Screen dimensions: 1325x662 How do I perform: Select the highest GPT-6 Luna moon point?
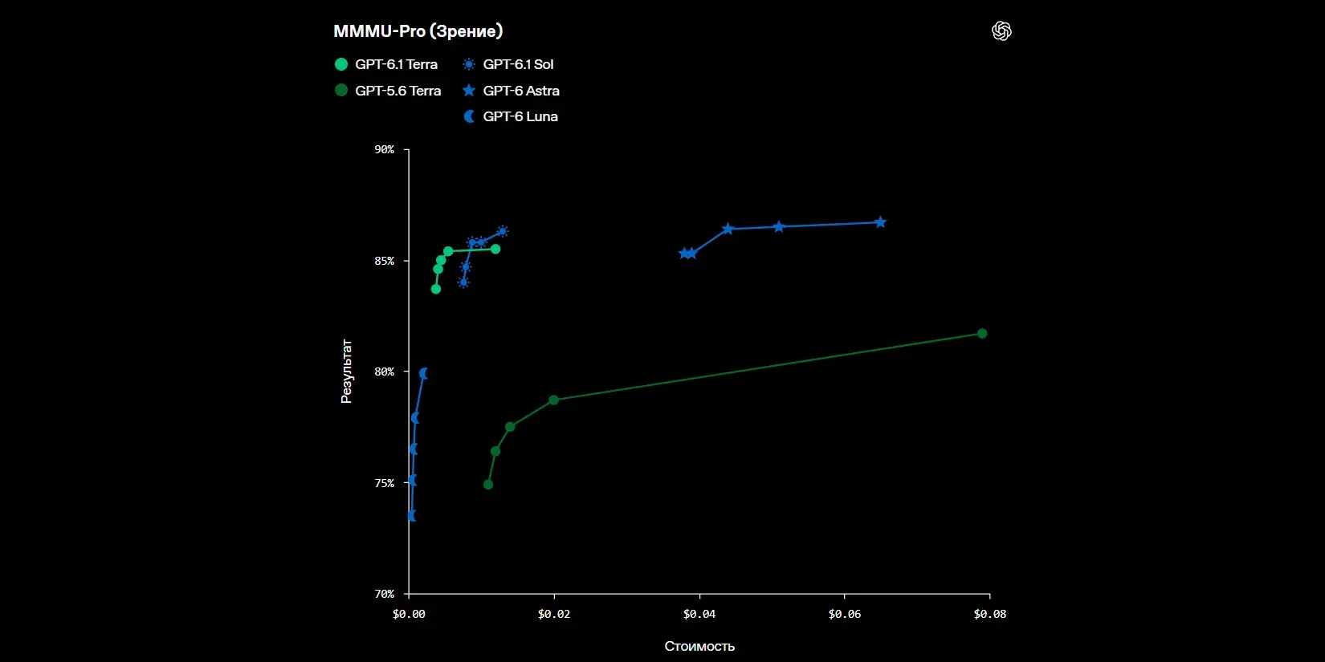click(x=423, y=373)
